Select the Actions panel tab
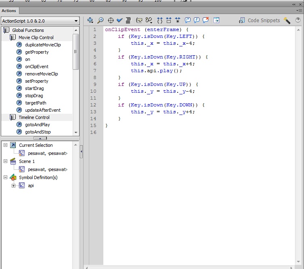Screen dimensions: 304x269 pyautogui.click(x=9, y=10)
